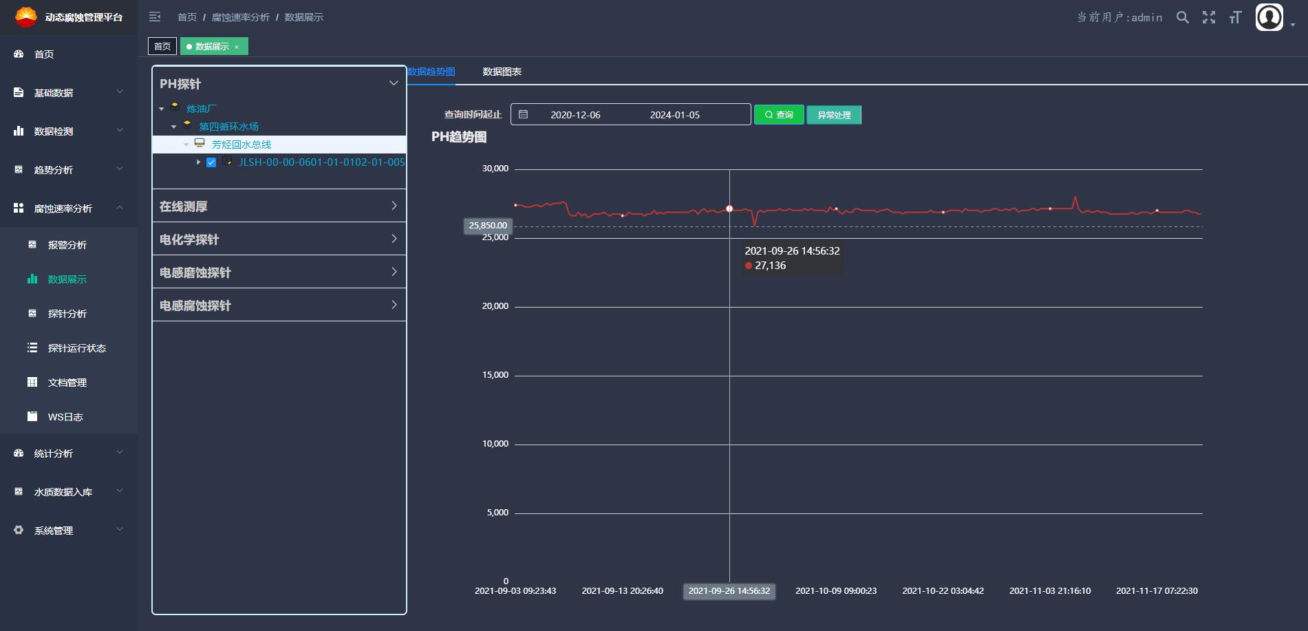Screen dimensions: 1308x631
Task: Click the 探针运行状态 list icon
Action: (x=32, y=347)
